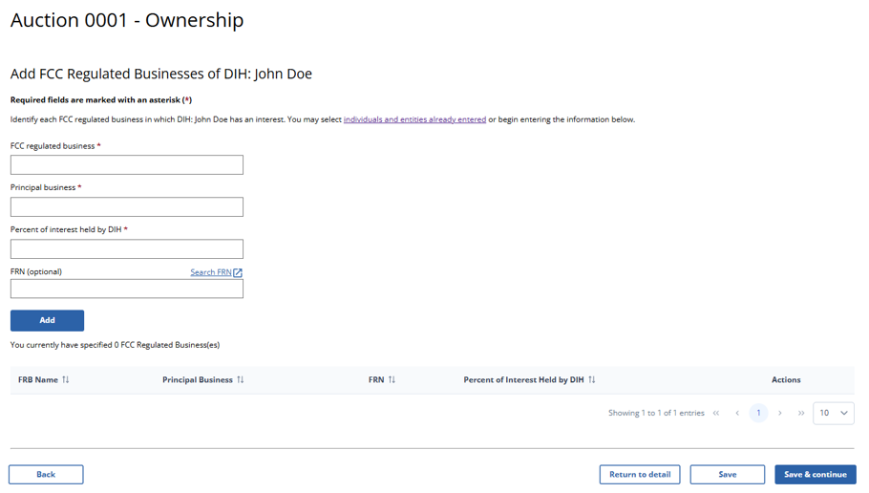Image resolution: width=869 pixels, height=493 pixels.
Task: Go to next page arrow
Action: [780, 414]
